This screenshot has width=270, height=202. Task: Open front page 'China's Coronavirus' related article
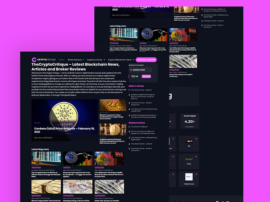tap(143, 132)
